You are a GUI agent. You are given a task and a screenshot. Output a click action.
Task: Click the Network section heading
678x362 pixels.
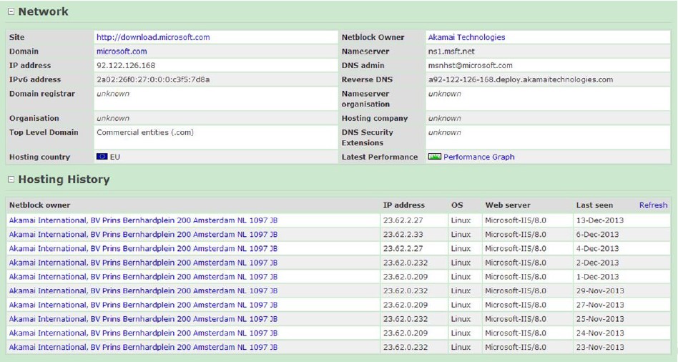click(43, 11)
